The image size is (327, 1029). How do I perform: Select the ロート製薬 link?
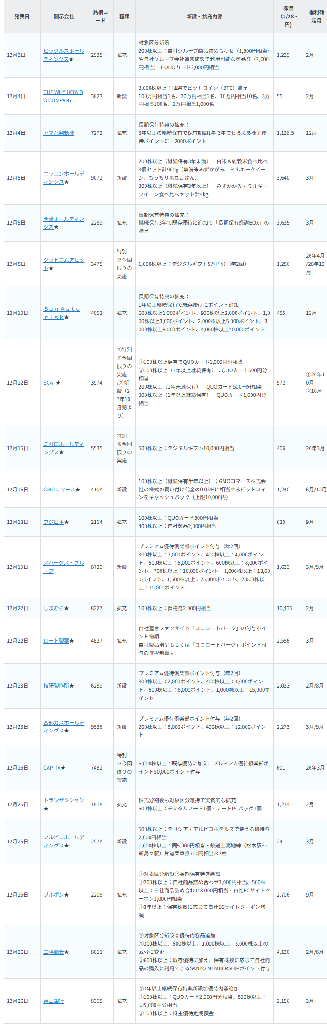(56, 641)
